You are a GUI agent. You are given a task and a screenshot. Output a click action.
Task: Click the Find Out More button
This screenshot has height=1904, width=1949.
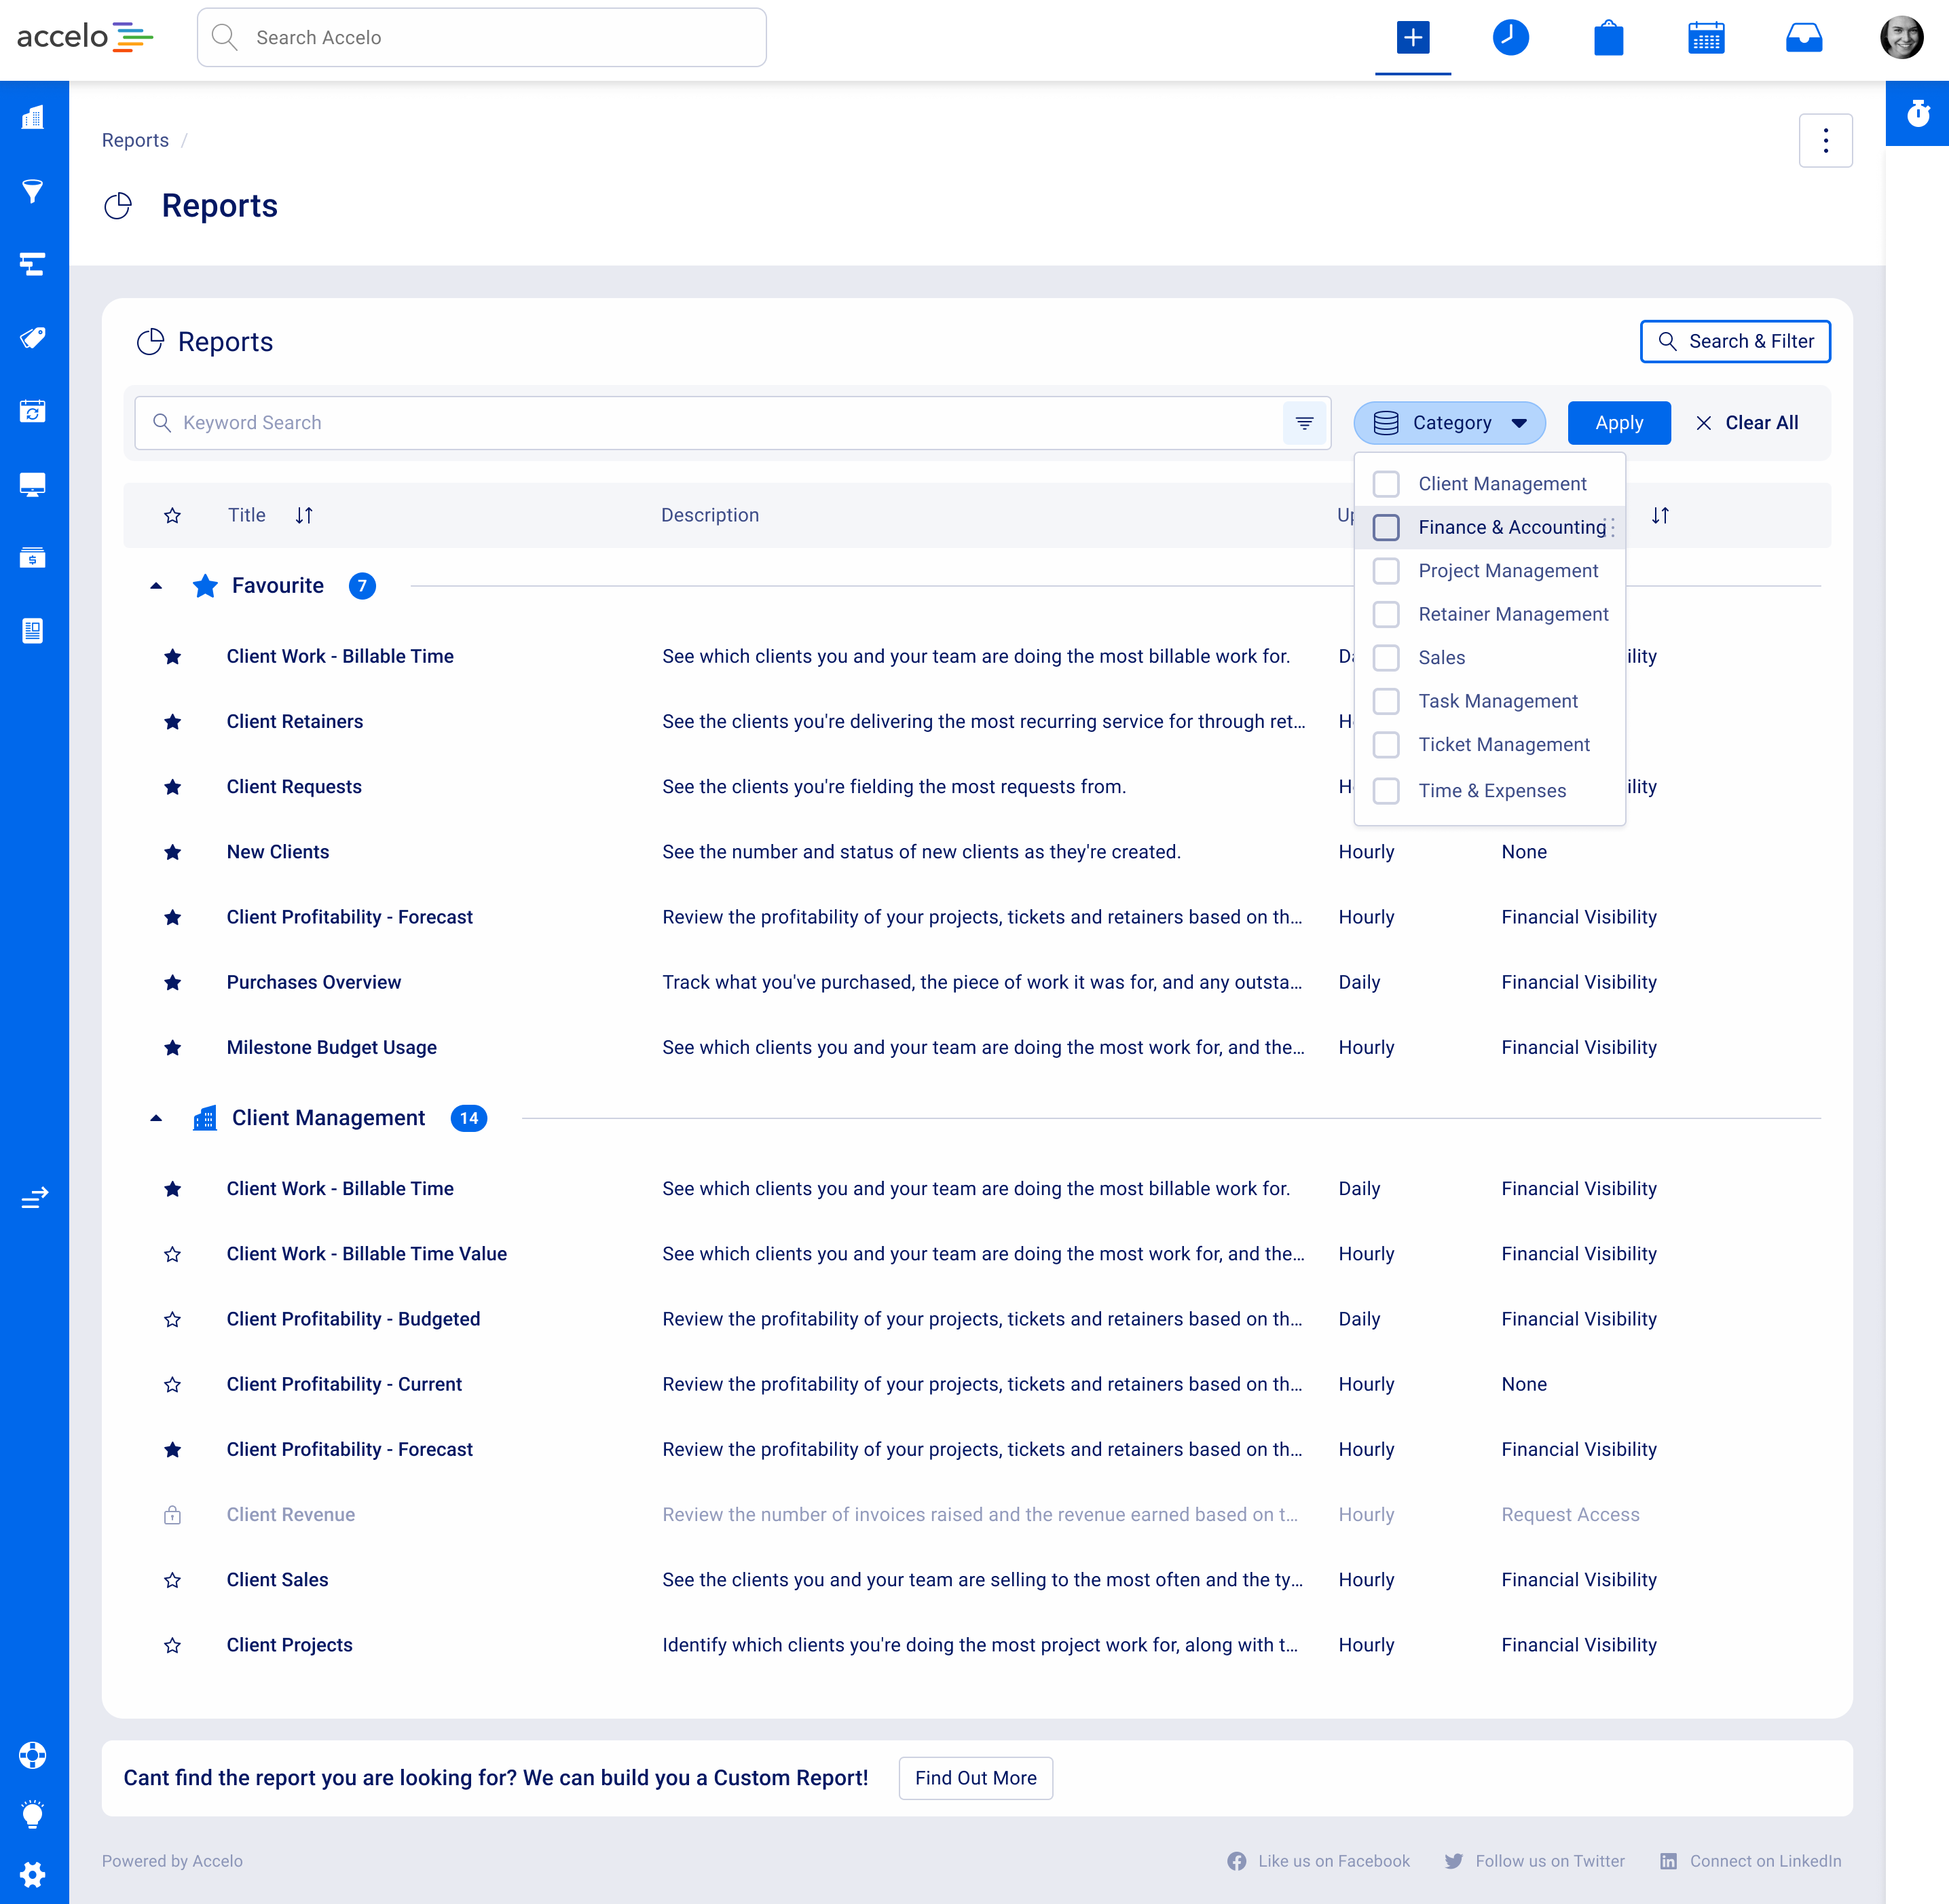coord(975,1778)
